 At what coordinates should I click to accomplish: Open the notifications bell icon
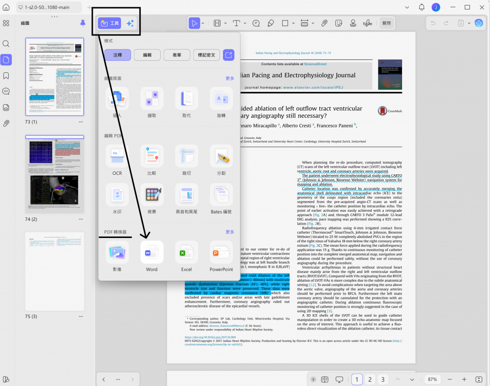422,7
